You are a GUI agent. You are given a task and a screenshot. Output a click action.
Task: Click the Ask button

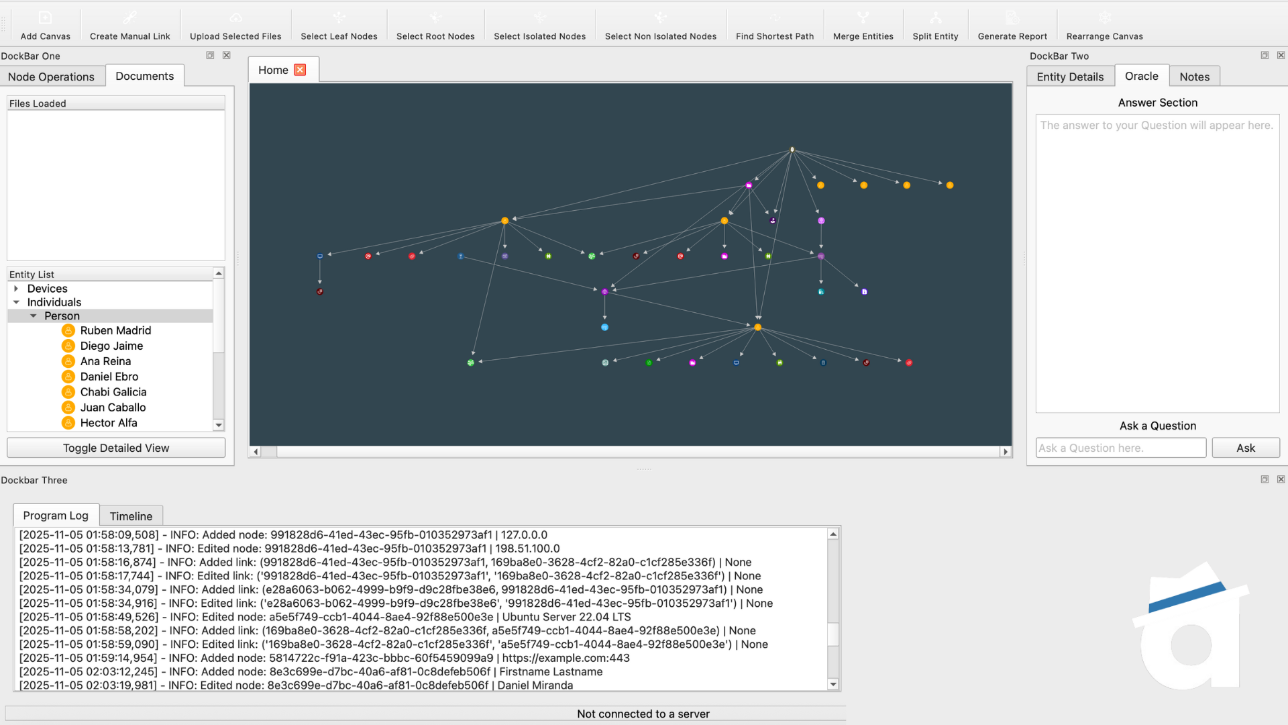(1245, 448)
